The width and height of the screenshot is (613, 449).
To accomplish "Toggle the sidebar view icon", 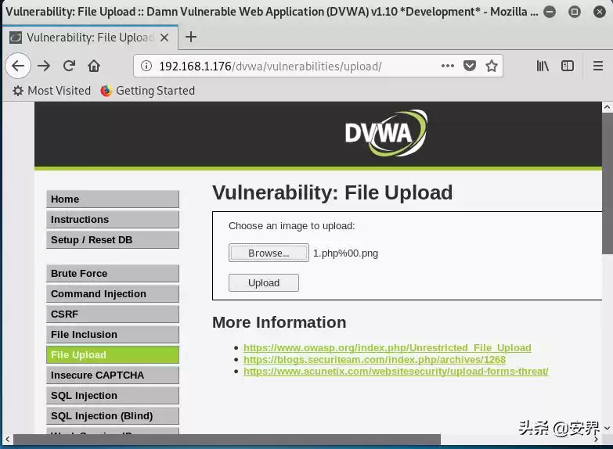I will tap(568, 66).
